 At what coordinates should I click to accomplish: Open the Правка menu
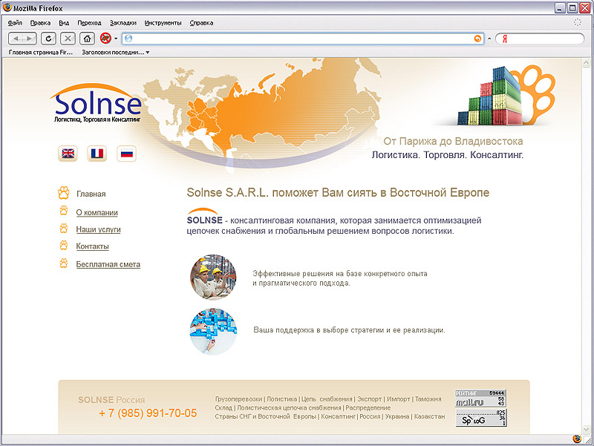point(40,23)
